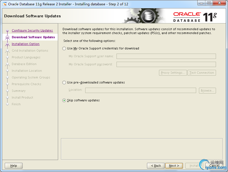Image resolution: width=228 pixels, height=172 pixels.
Task: Click the My Oracle Support user name field
Action: point(166,56)
